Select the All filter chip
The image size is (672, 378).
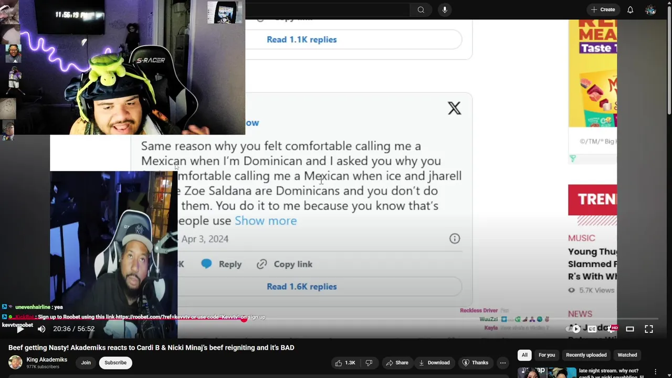pyautogui.click(x=524, y=355)
